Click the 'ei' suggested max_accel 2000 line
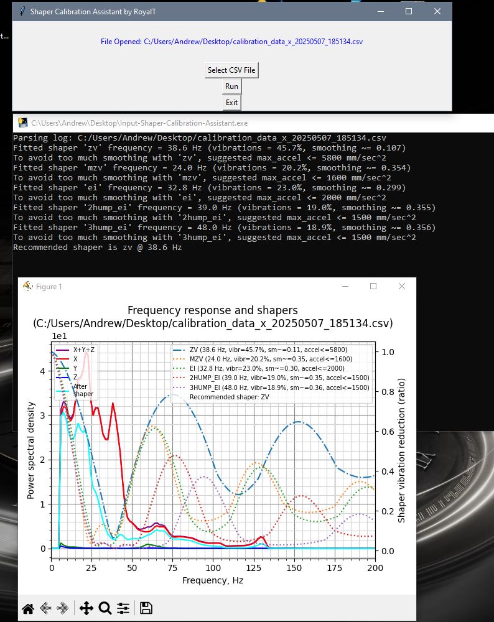 coord(200,198)
